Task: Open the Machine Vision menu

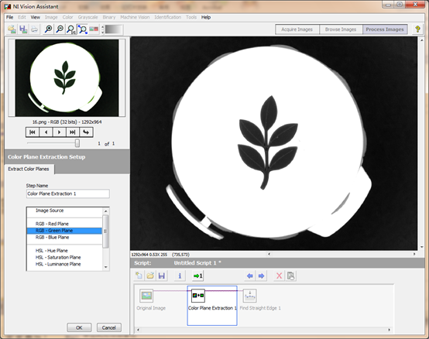Action: (x=135, y=17)
